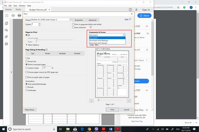Click the Advanced button
Viewport: 199px width, 132px height.
[x=92, y=20]
